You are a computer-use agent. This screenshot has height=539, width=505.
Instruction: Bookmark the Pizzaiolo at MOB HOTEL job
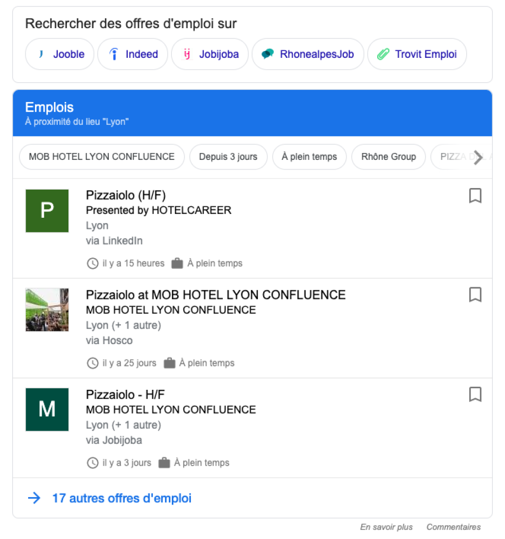(475, 295)
